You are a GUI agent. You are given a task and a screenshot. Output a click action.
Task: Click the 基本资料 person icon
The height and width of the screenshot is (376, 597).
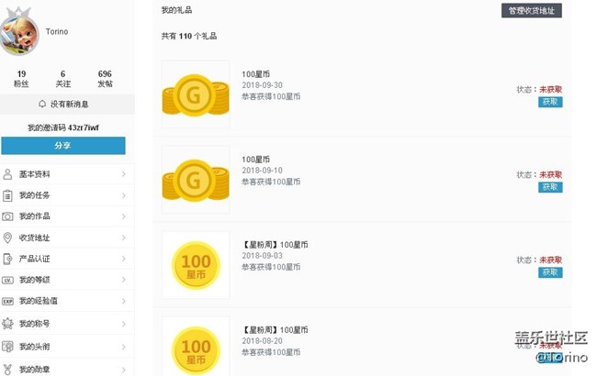[x=8, y=174]
